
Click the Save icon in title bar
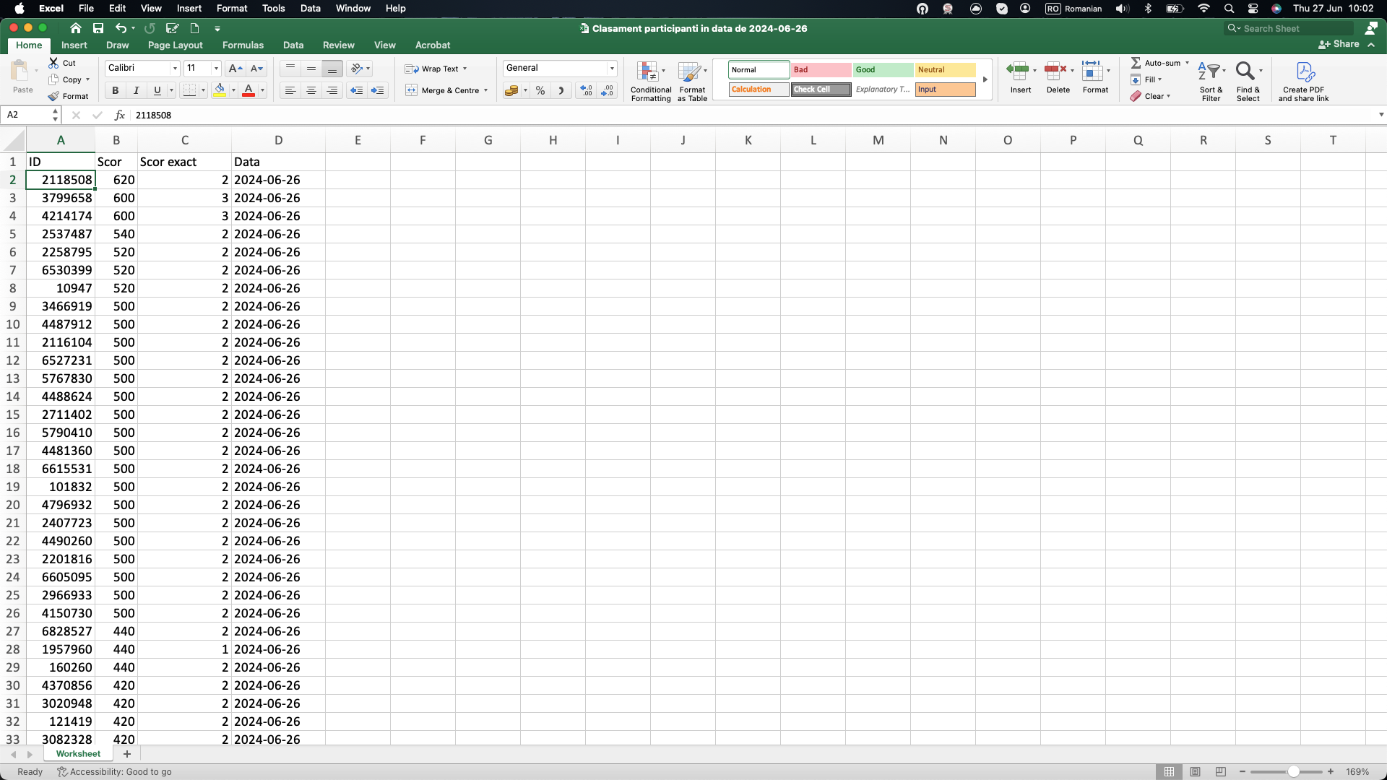[x=98, y=28]
